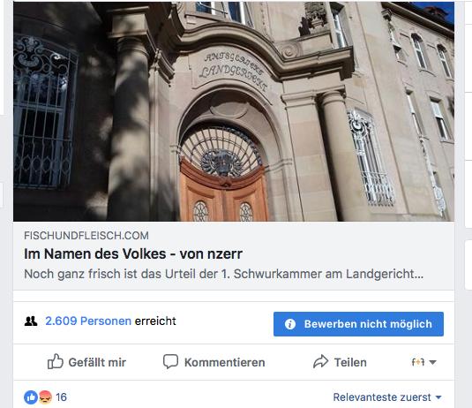Select Teilen to share the post
This screenshot has height=408, width=472.
pyautogui.click(x=350, y=362)
